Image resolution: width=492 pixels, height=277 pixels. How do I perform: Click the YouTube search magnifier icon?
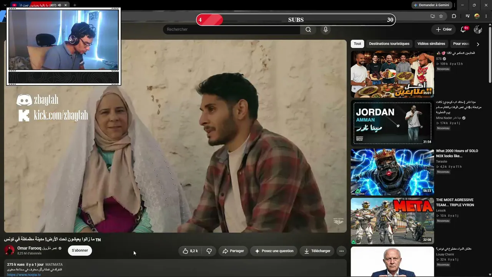click(308, 30)
